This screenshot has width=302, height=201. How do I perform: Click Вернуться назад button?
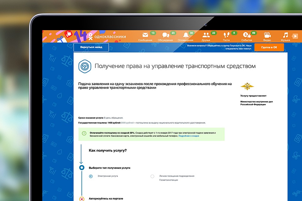[91, 47]
